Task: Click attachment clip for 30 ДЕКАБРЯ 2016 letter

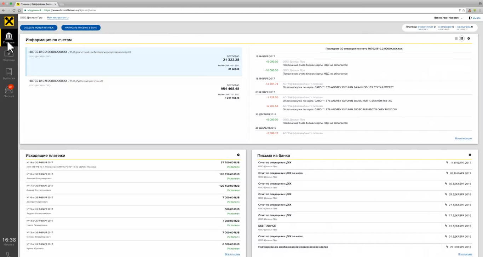Action: 446,184
